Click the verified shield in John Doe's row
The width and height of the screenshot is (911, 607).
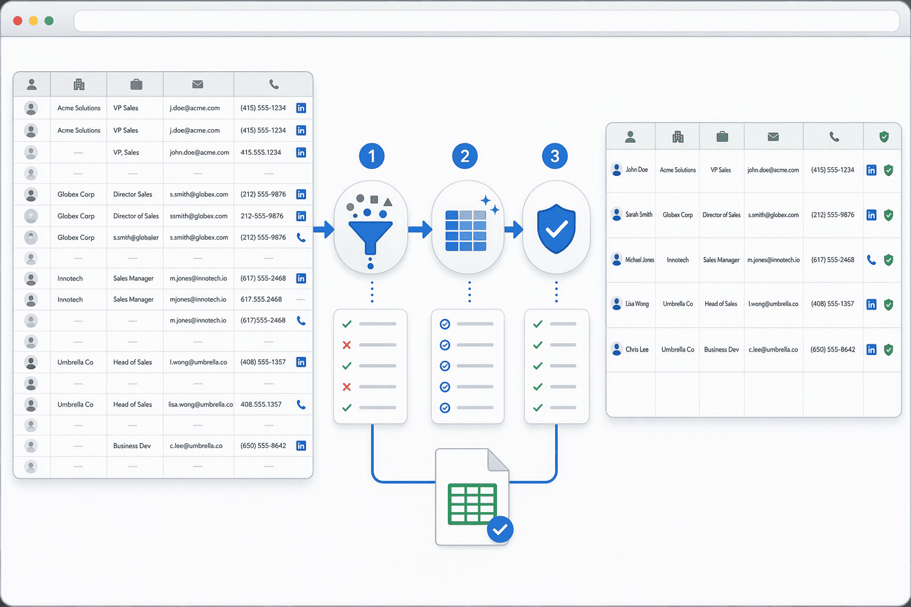(888, 170)
